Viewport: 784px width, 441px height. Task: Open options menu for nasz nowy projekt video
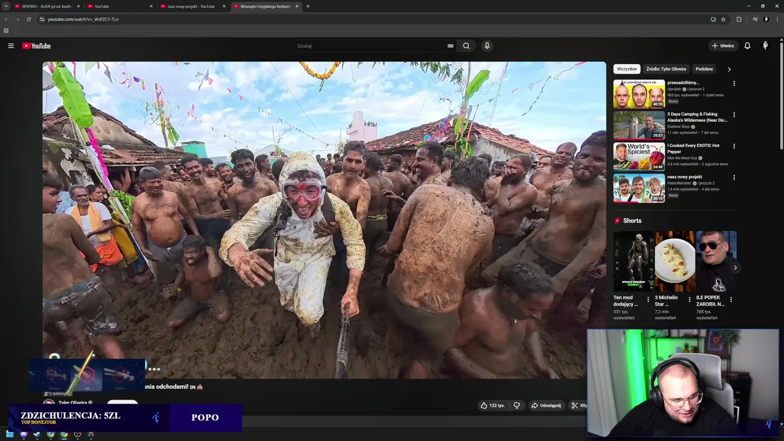point(734,178)
